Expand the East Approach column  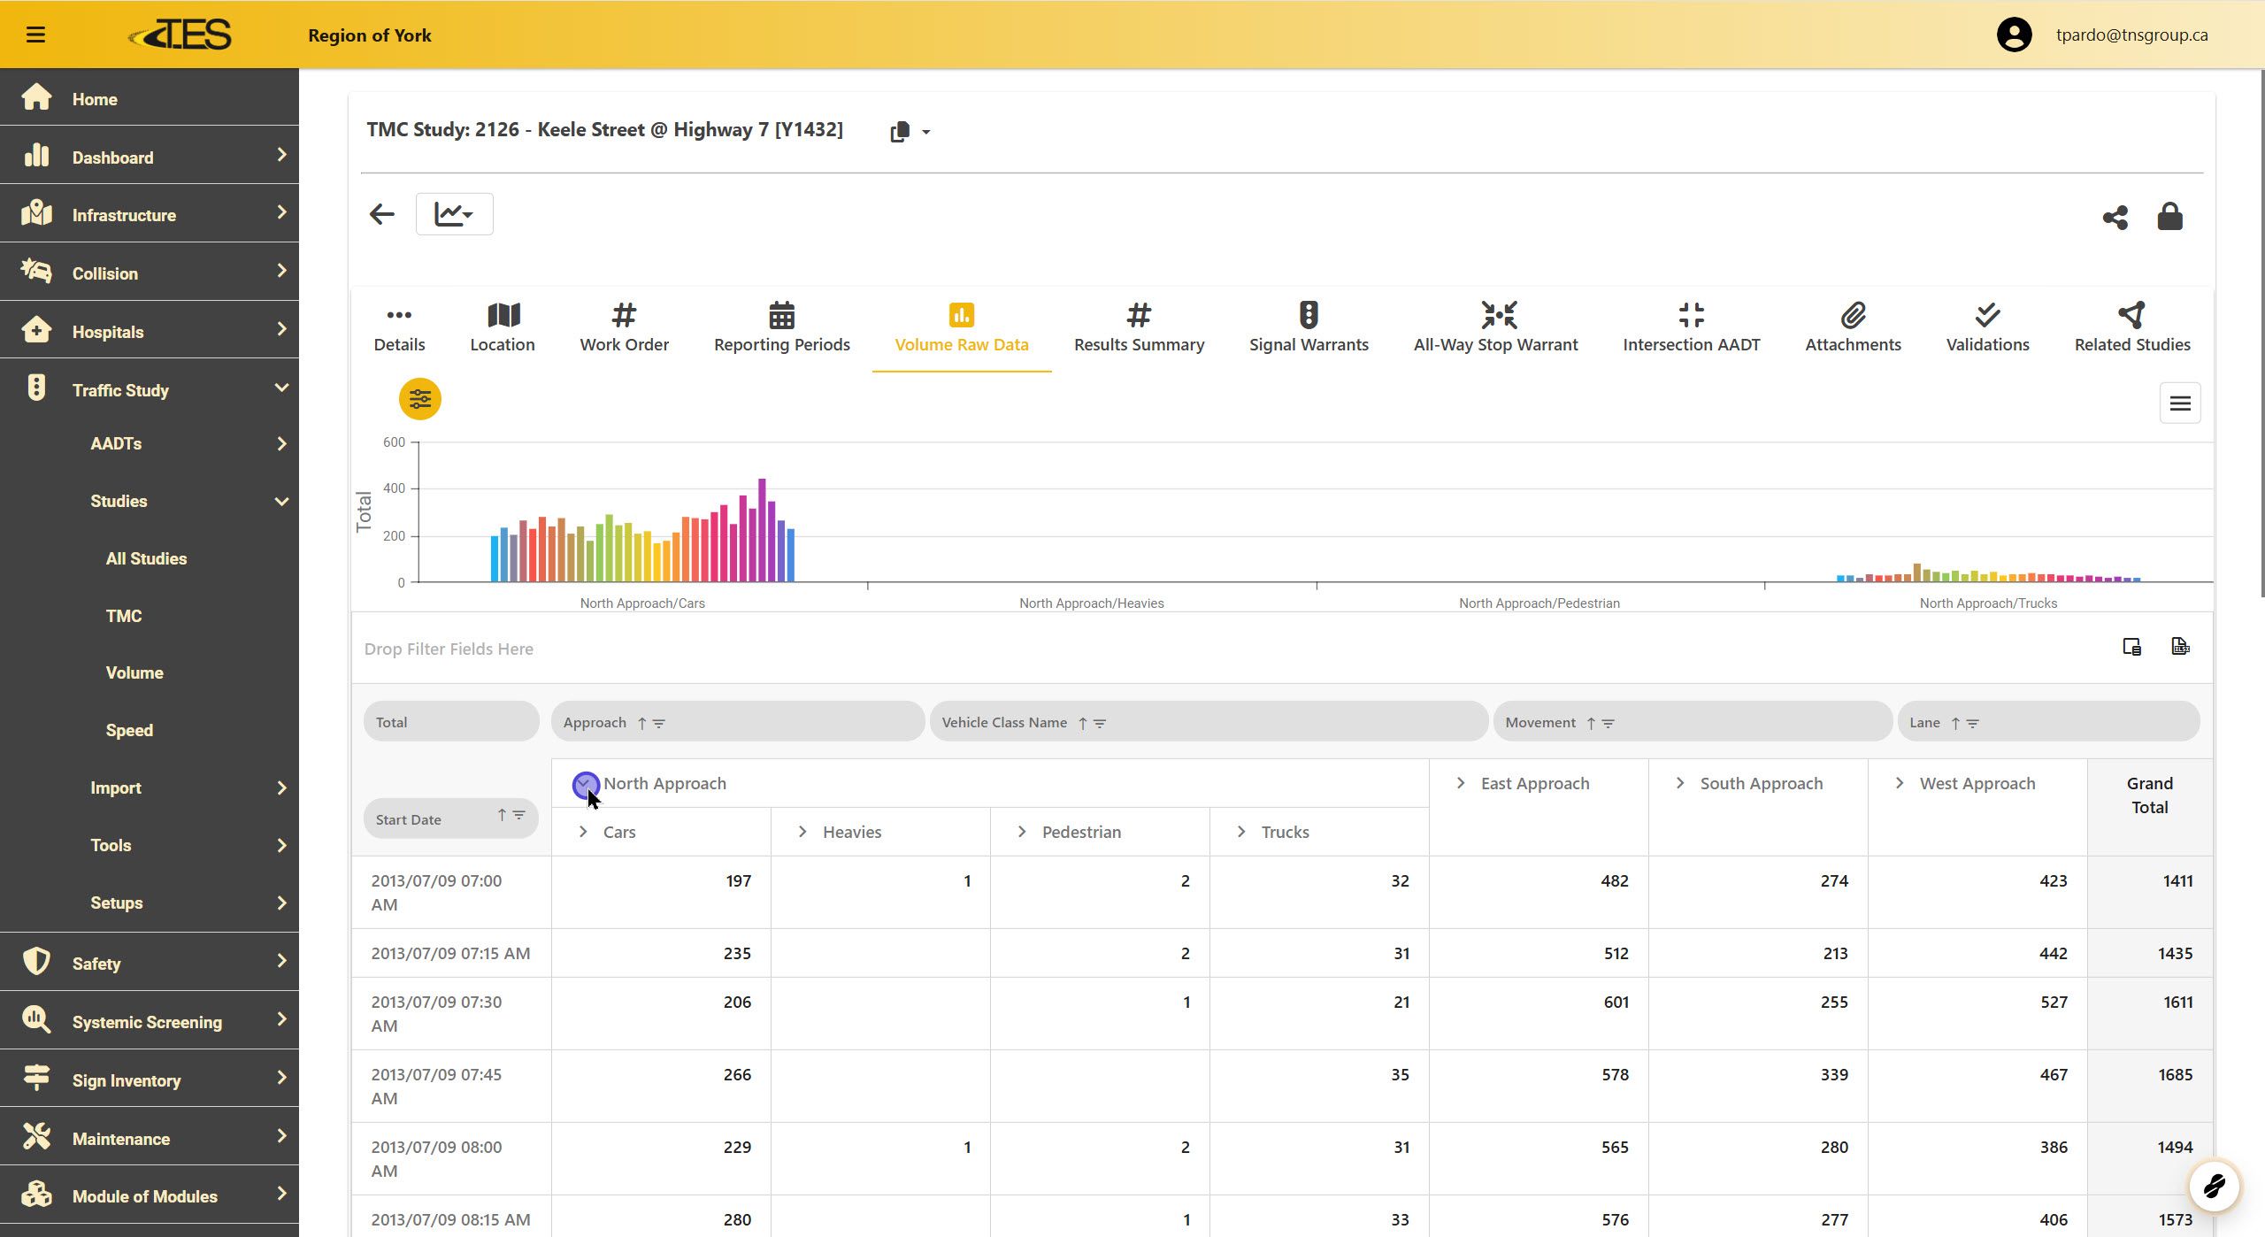[x=1461, y=783]
